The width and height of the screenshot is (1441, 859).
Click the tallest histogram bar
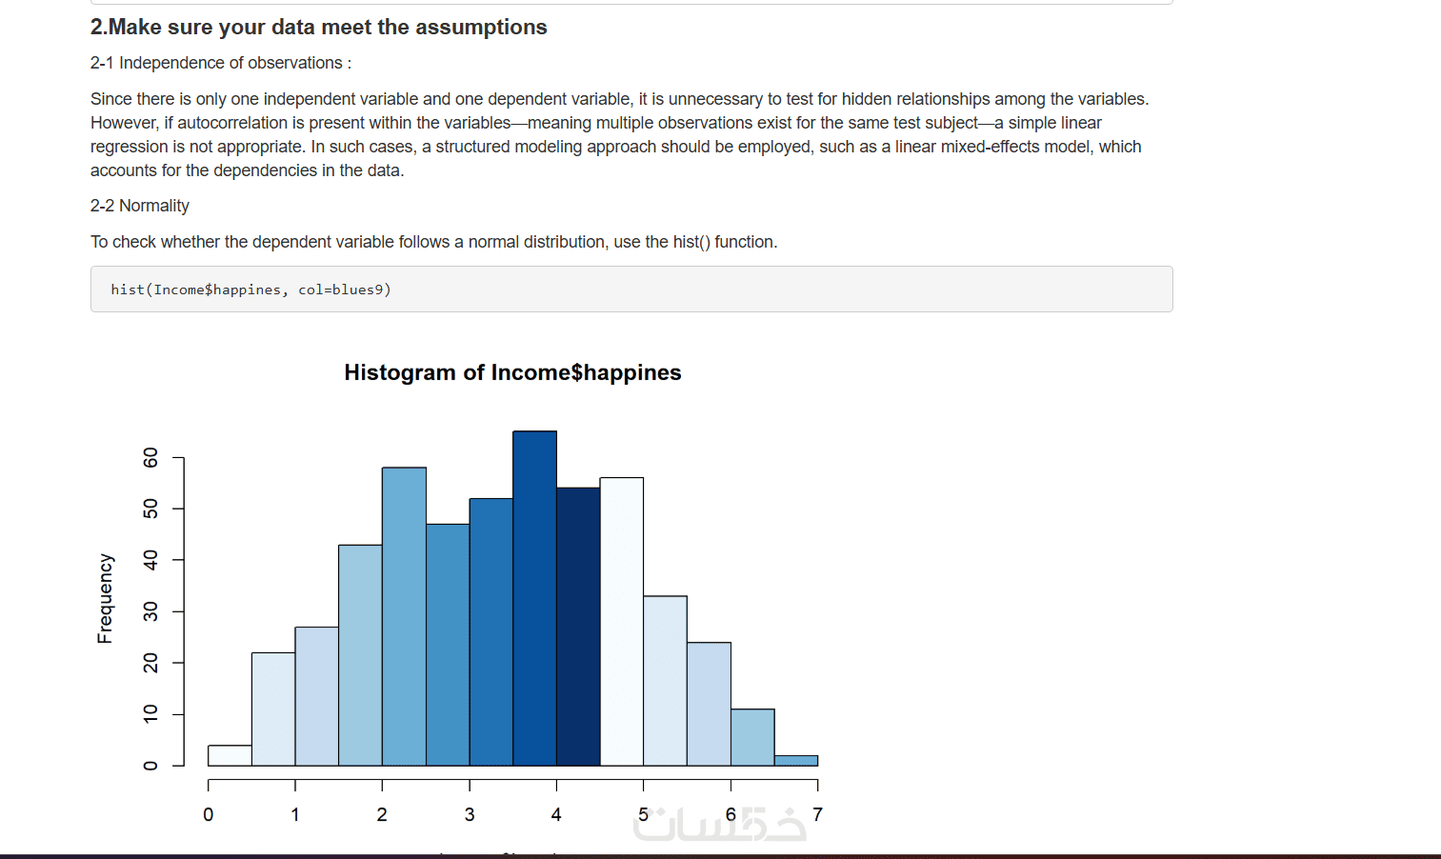tap(534, 598)
